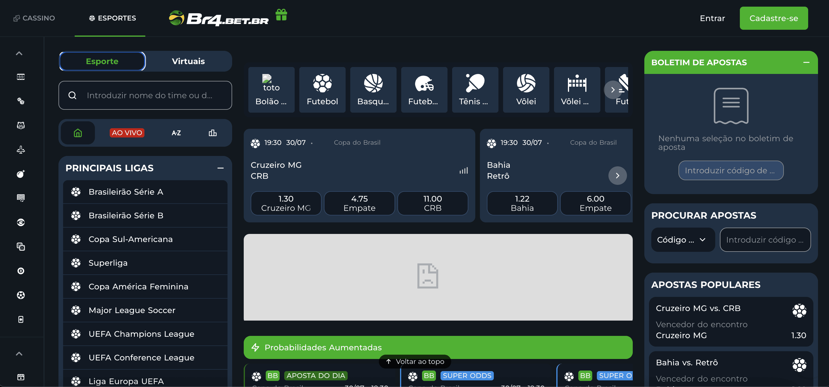Screen dimensions: 829x387
Task: Open Copa América Feminina league
Action: pyautogui.click(x=145, y=286)
